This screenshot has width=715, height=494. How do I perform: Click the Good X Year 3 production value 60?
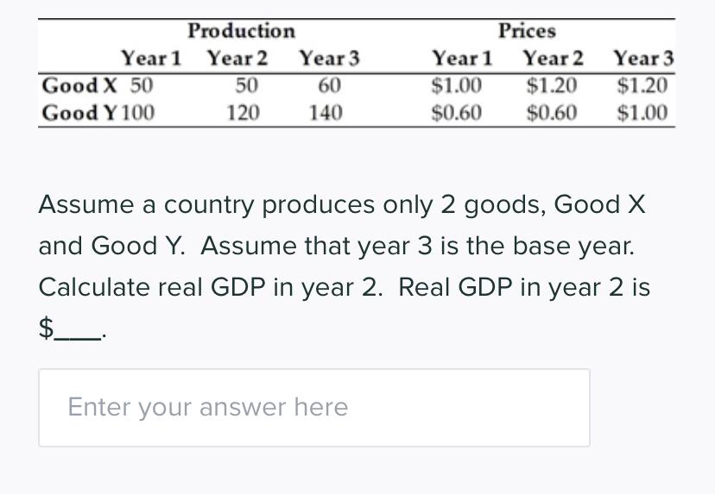pos(329,85)
